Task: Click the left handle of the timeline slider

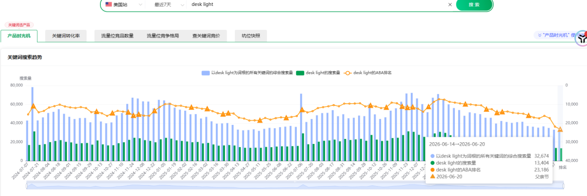Action: click(27, 186)
